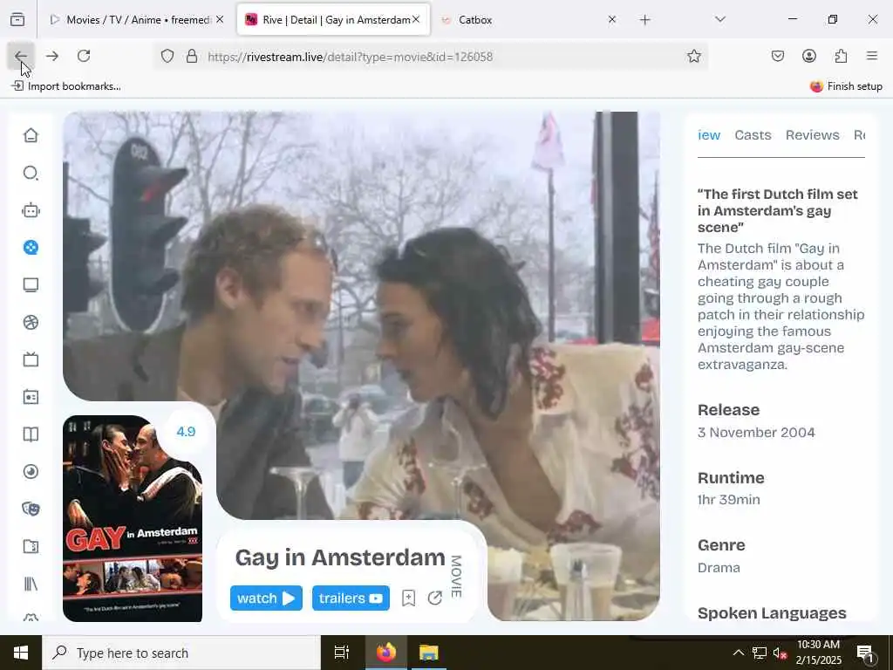This screenshot has height=670, width=893.
Task: Open the Windows Start menu
Action: pyautogui.click(x=21, y=653)
